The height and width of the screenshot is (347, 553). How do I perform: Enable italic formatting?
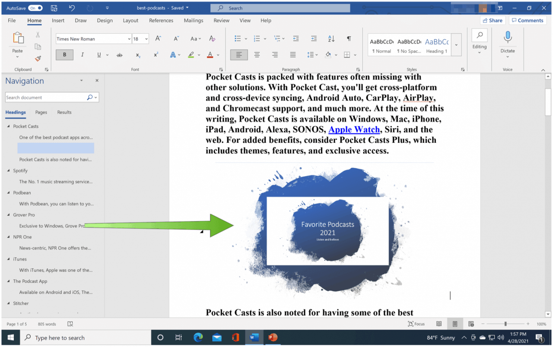click(x=82, y=54)
